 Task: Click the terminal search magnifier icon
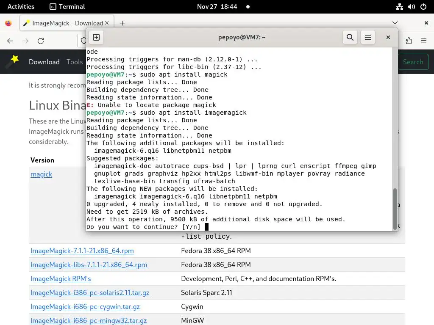[350, 37]
